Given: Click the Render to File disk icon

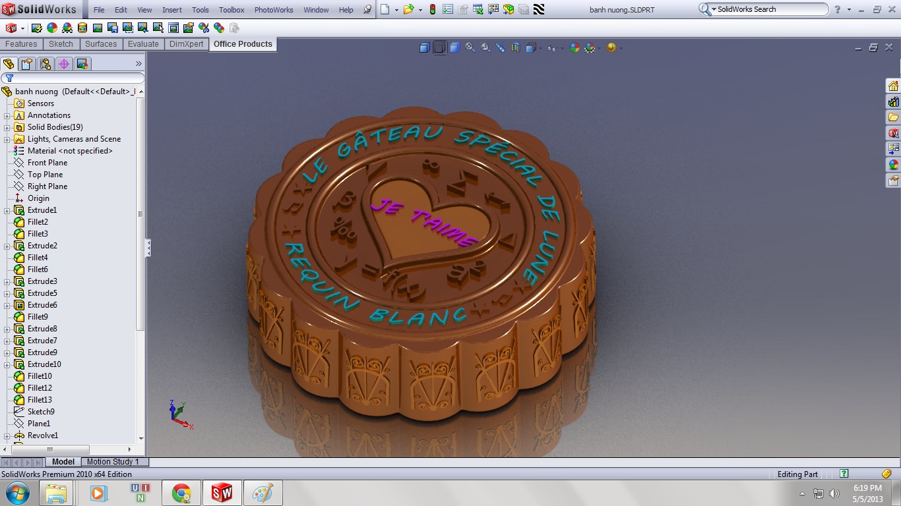Looking at the screenshot, I should point(113,28).
